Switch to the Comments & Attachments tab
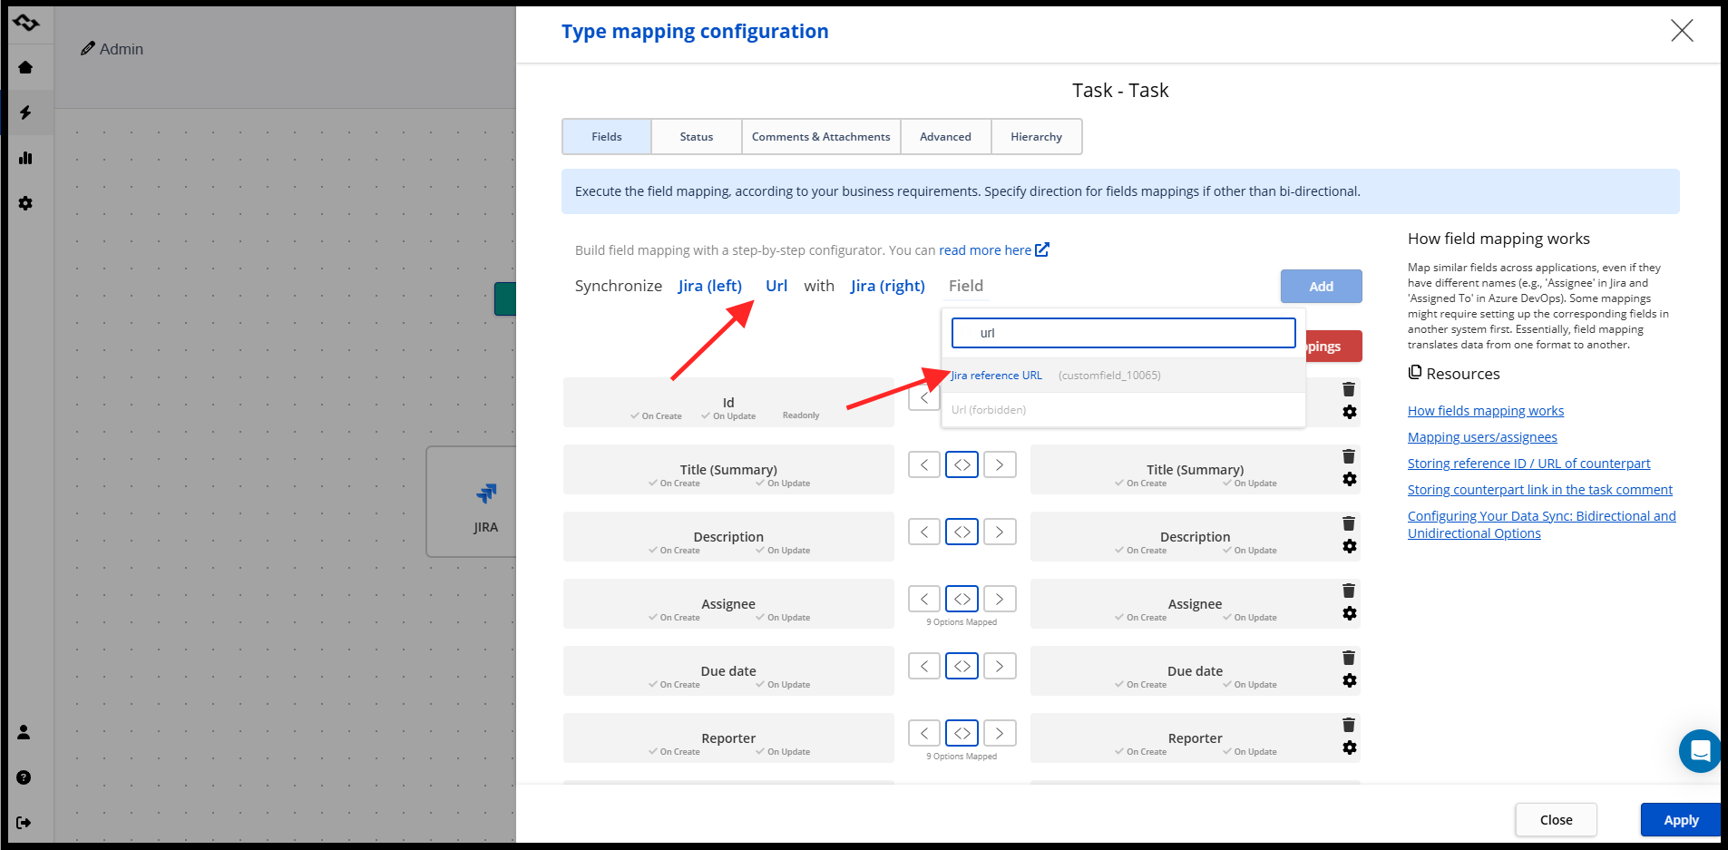Screen dimensions: 1728x850 [821, 137]
